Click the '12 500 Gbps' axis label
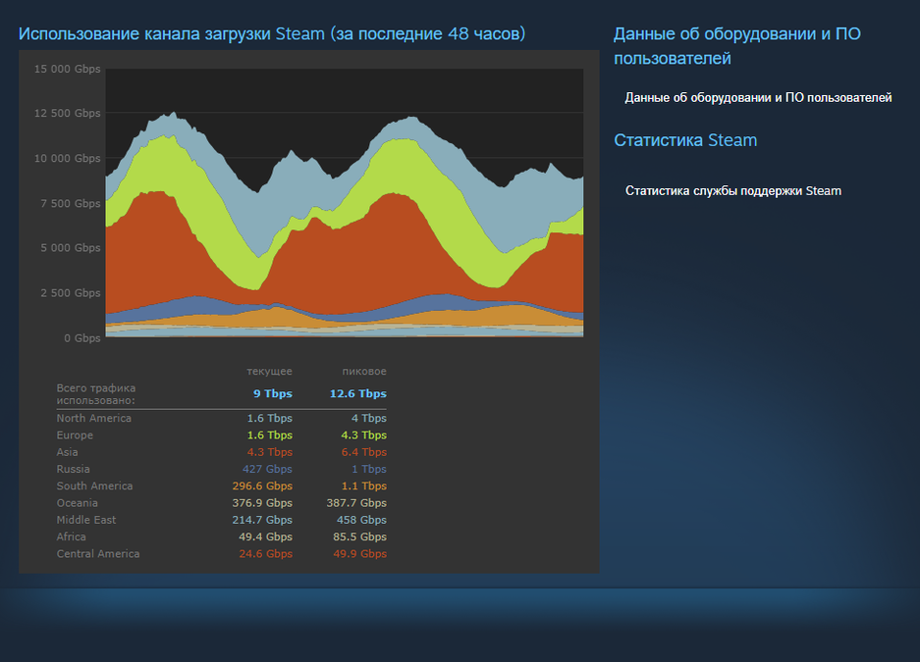 point(67,114)
